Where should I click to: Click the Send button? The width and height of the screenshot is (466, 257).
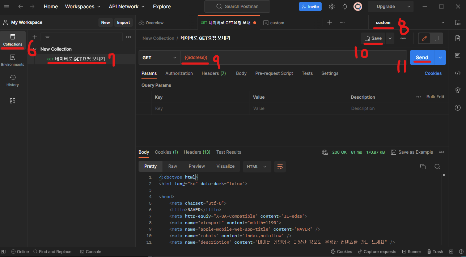pyautogui.click(x=422, y=57)
